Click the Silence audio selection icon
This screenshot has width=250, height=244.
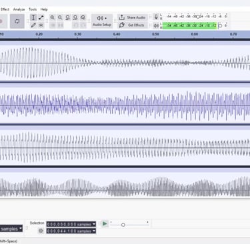[60, 25]
